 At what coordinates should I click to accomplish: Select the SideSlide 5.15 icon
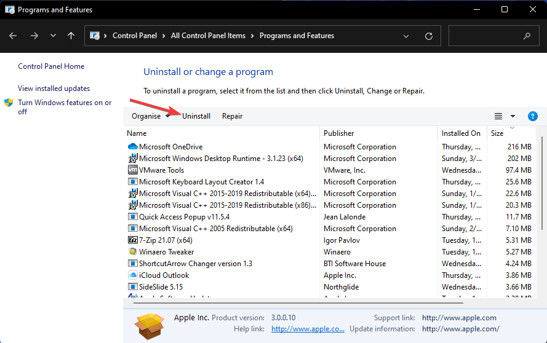pyautogui.click(x=132, y=287)
